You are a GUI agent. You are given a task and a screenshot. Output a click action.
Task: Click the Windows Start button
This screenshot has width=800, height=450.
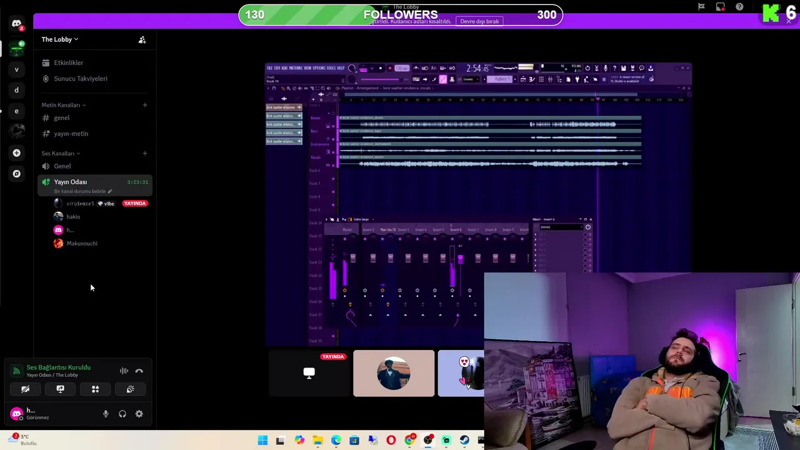pyautogui.click(x=262, y=441)
